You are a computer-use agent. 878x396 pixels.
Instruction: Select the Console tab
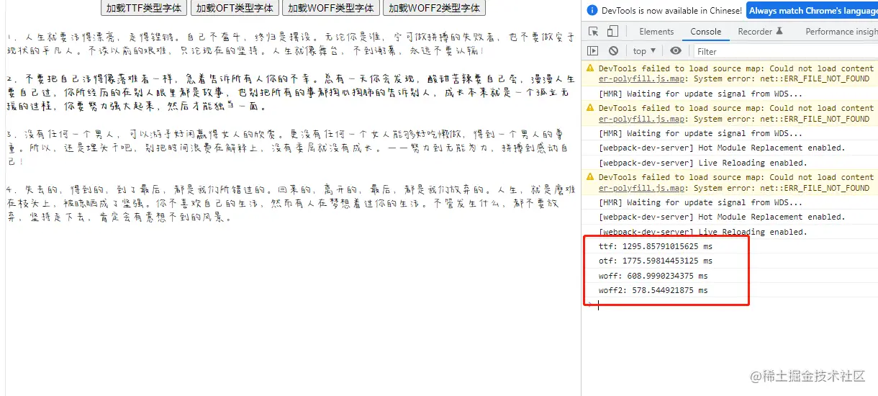pyautogui.click(x=706, y=32)
